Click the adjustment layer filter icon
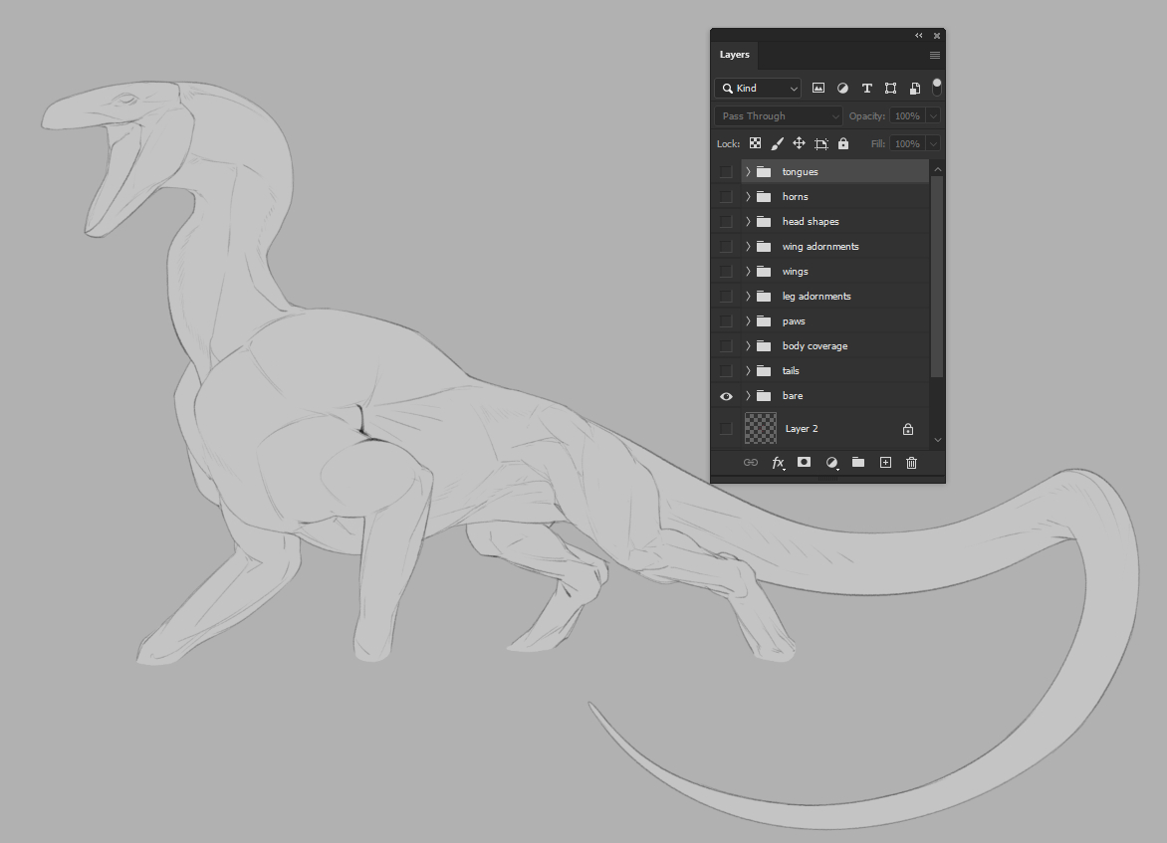Viewport: 1167px width, 843px height. [x=842, y=89]
